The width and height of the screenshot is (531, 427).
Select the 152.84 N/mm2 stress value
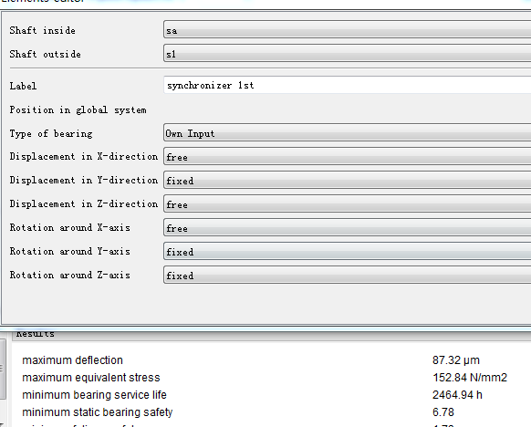pyautogui.click(x=470, y=377)
